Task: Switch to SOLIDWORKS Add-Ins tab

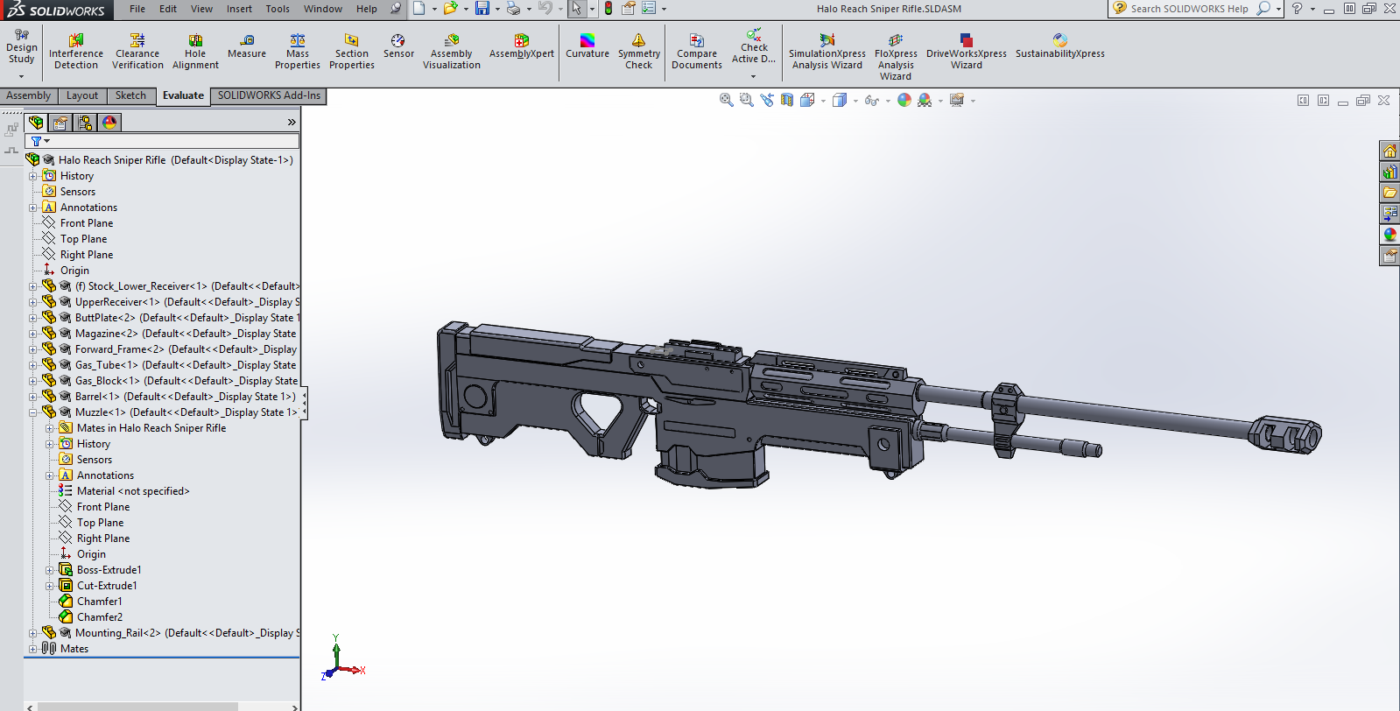Action: pos(269,95)
